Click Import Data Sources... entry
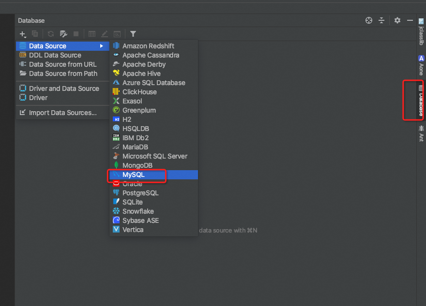The height and width of the screenshot is (306, 426). tap(63, 113)
